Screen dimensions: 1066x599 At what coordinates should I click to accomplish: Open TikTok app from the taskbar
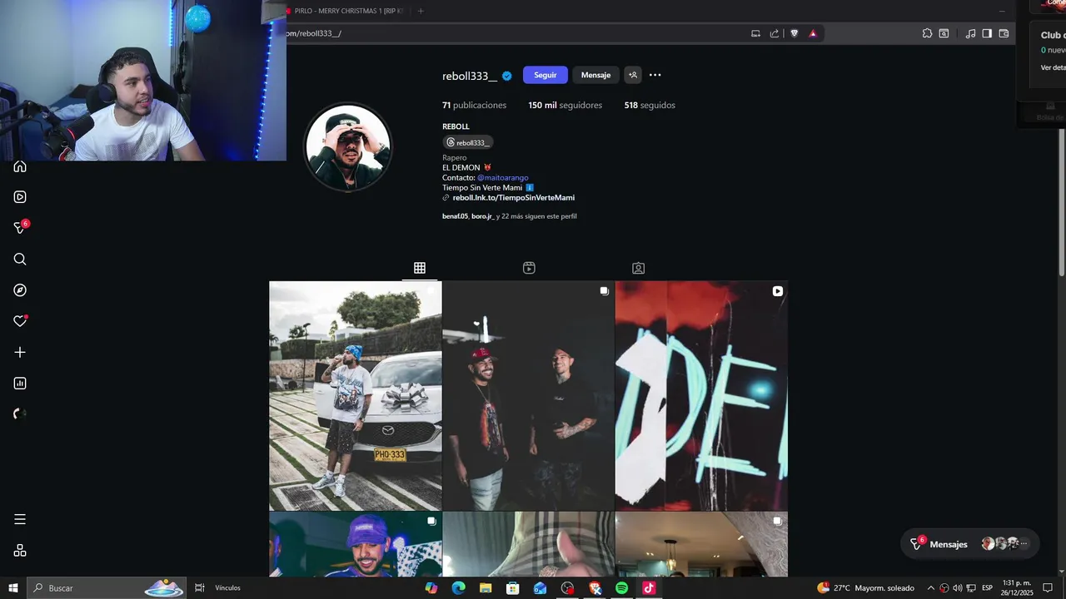(649, 588)
